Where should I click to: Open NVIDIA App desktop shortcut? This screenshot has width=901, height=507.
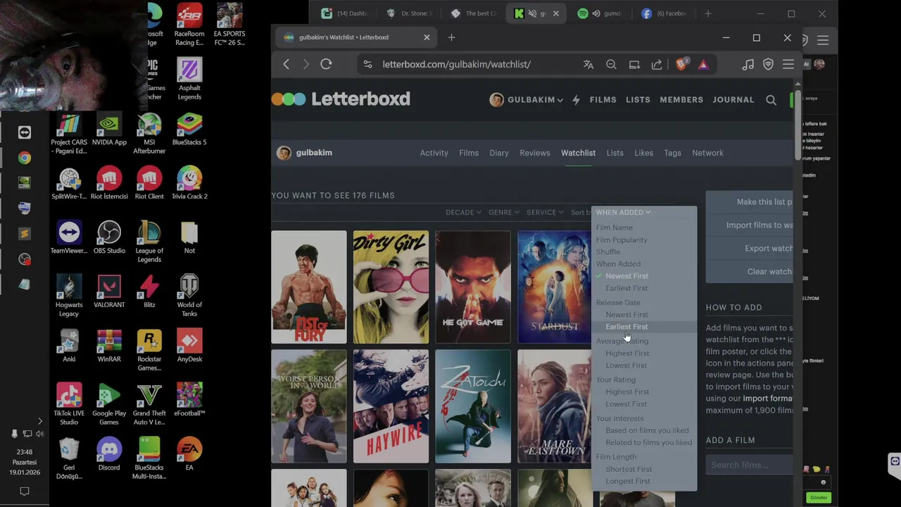point(109,129)
